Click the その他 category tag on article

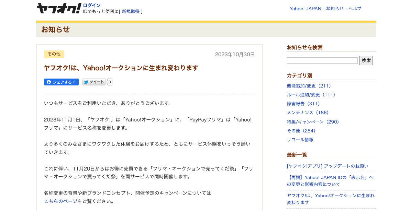tap(54, 54)
